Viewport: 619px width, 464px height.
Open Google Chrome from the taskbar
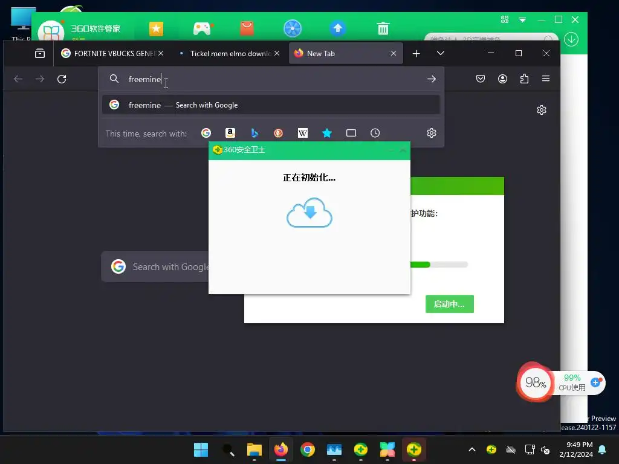pos(308,449)
